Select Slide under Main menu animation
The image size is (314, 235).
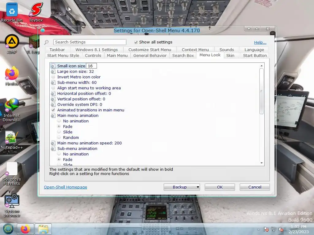(59, 132)
